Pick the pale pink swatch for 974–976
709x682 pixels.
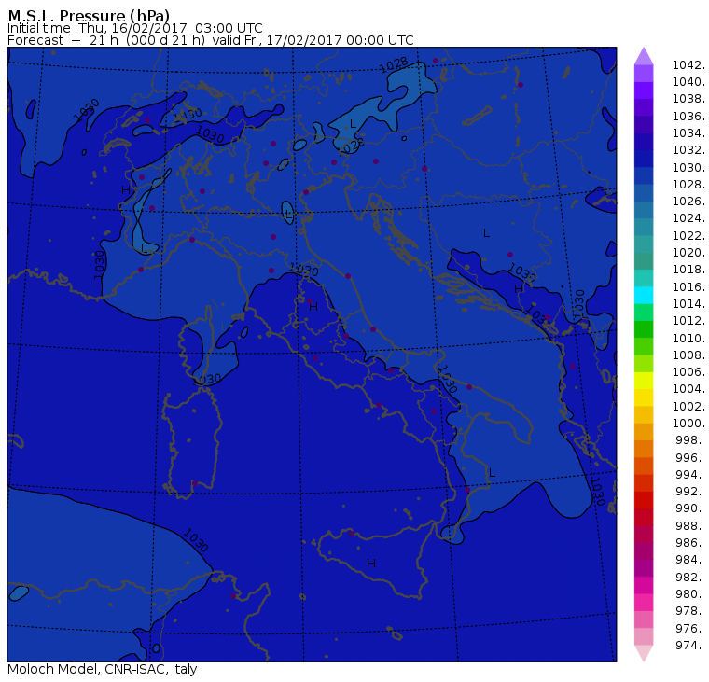644,636
